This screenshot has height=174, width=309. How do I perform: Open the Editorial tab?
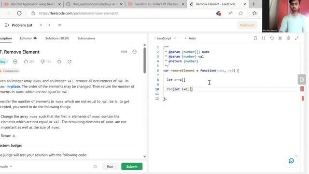28,38
